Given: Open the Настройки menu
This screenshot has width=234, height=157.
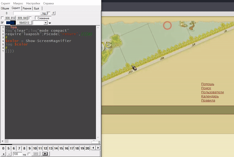Looking at the screenshot, I should 33,3.
